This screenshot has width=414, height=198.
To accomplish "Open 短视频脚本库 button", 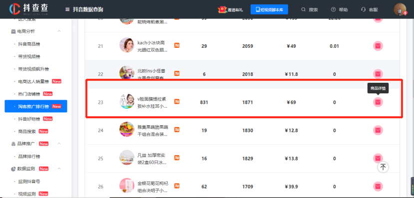I will coord(269,9).
